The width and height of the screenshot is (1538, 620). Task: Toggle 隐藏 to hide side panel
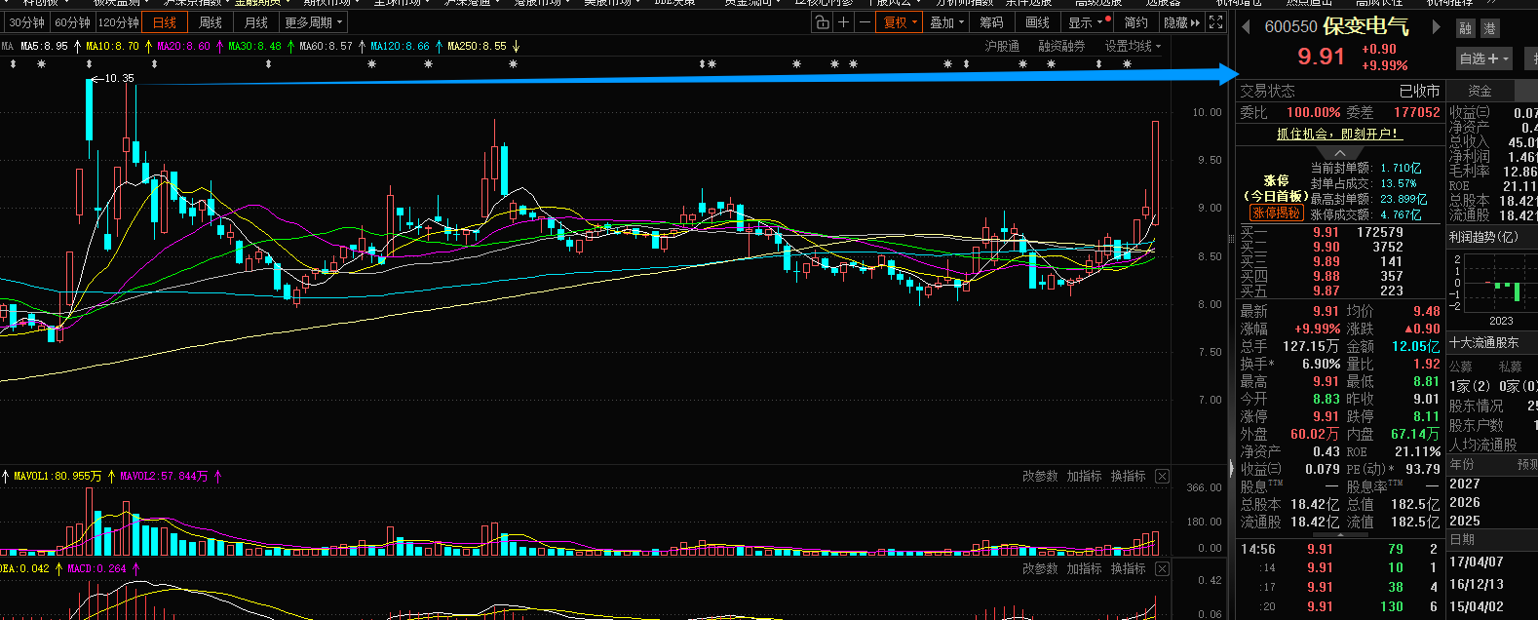coord(1181,22)
